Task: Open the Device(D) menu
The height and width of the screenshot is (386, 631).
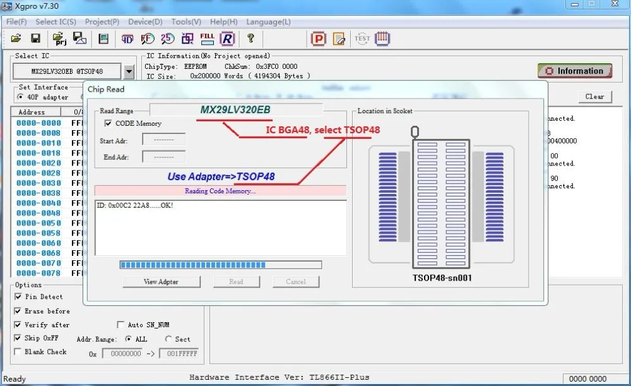Action: pos(145,21)
